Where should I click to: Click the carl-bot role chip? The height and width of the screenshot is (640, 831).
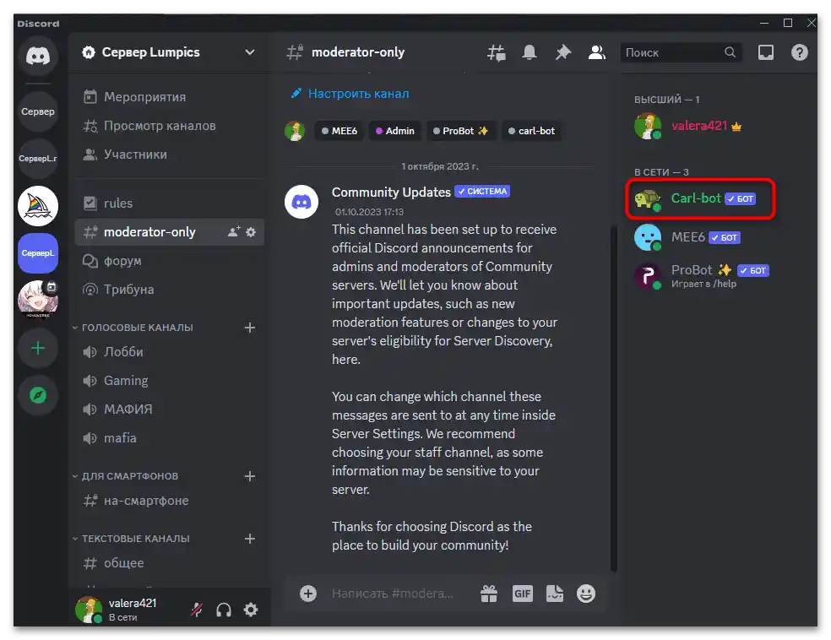pos(531,131)
